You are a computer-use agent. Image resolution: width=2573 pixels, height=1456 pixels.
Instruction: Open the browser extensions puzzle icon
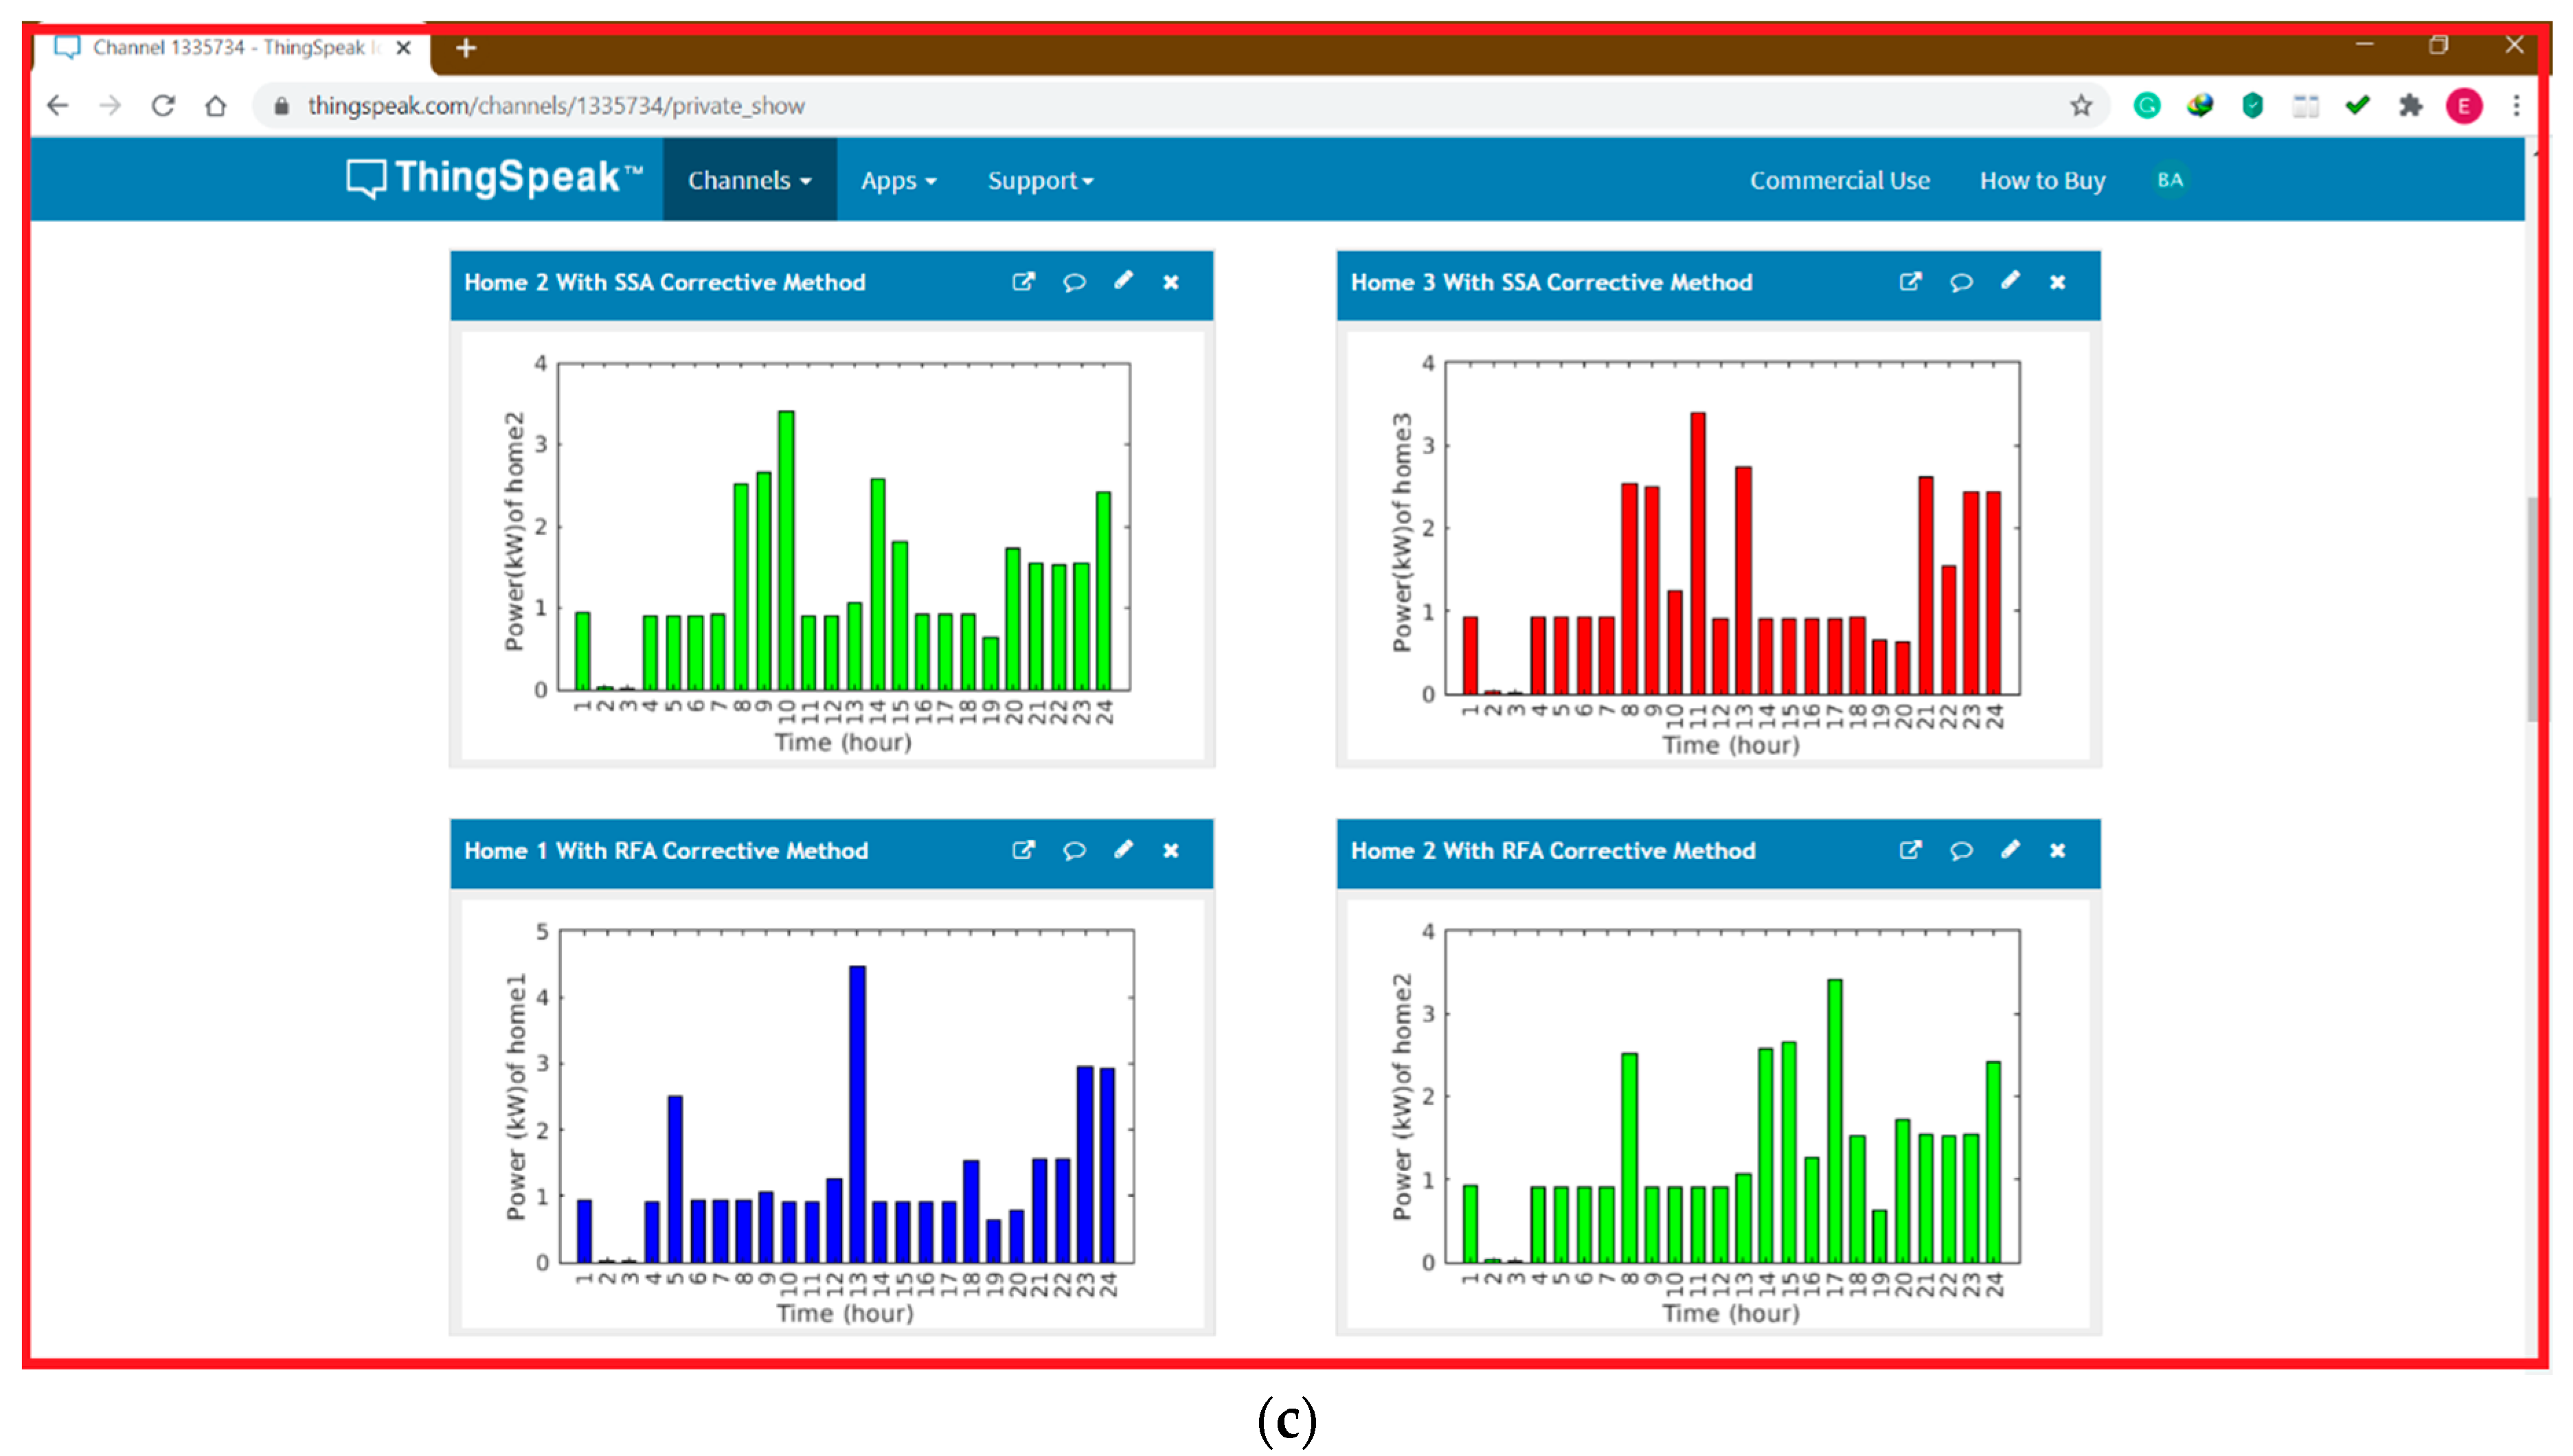coord(2411,105)
